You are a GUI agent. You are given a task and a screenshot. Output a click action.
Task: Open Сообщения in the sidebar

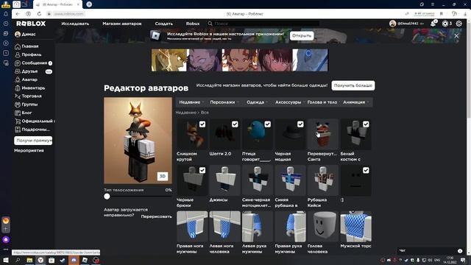[34, 63]
